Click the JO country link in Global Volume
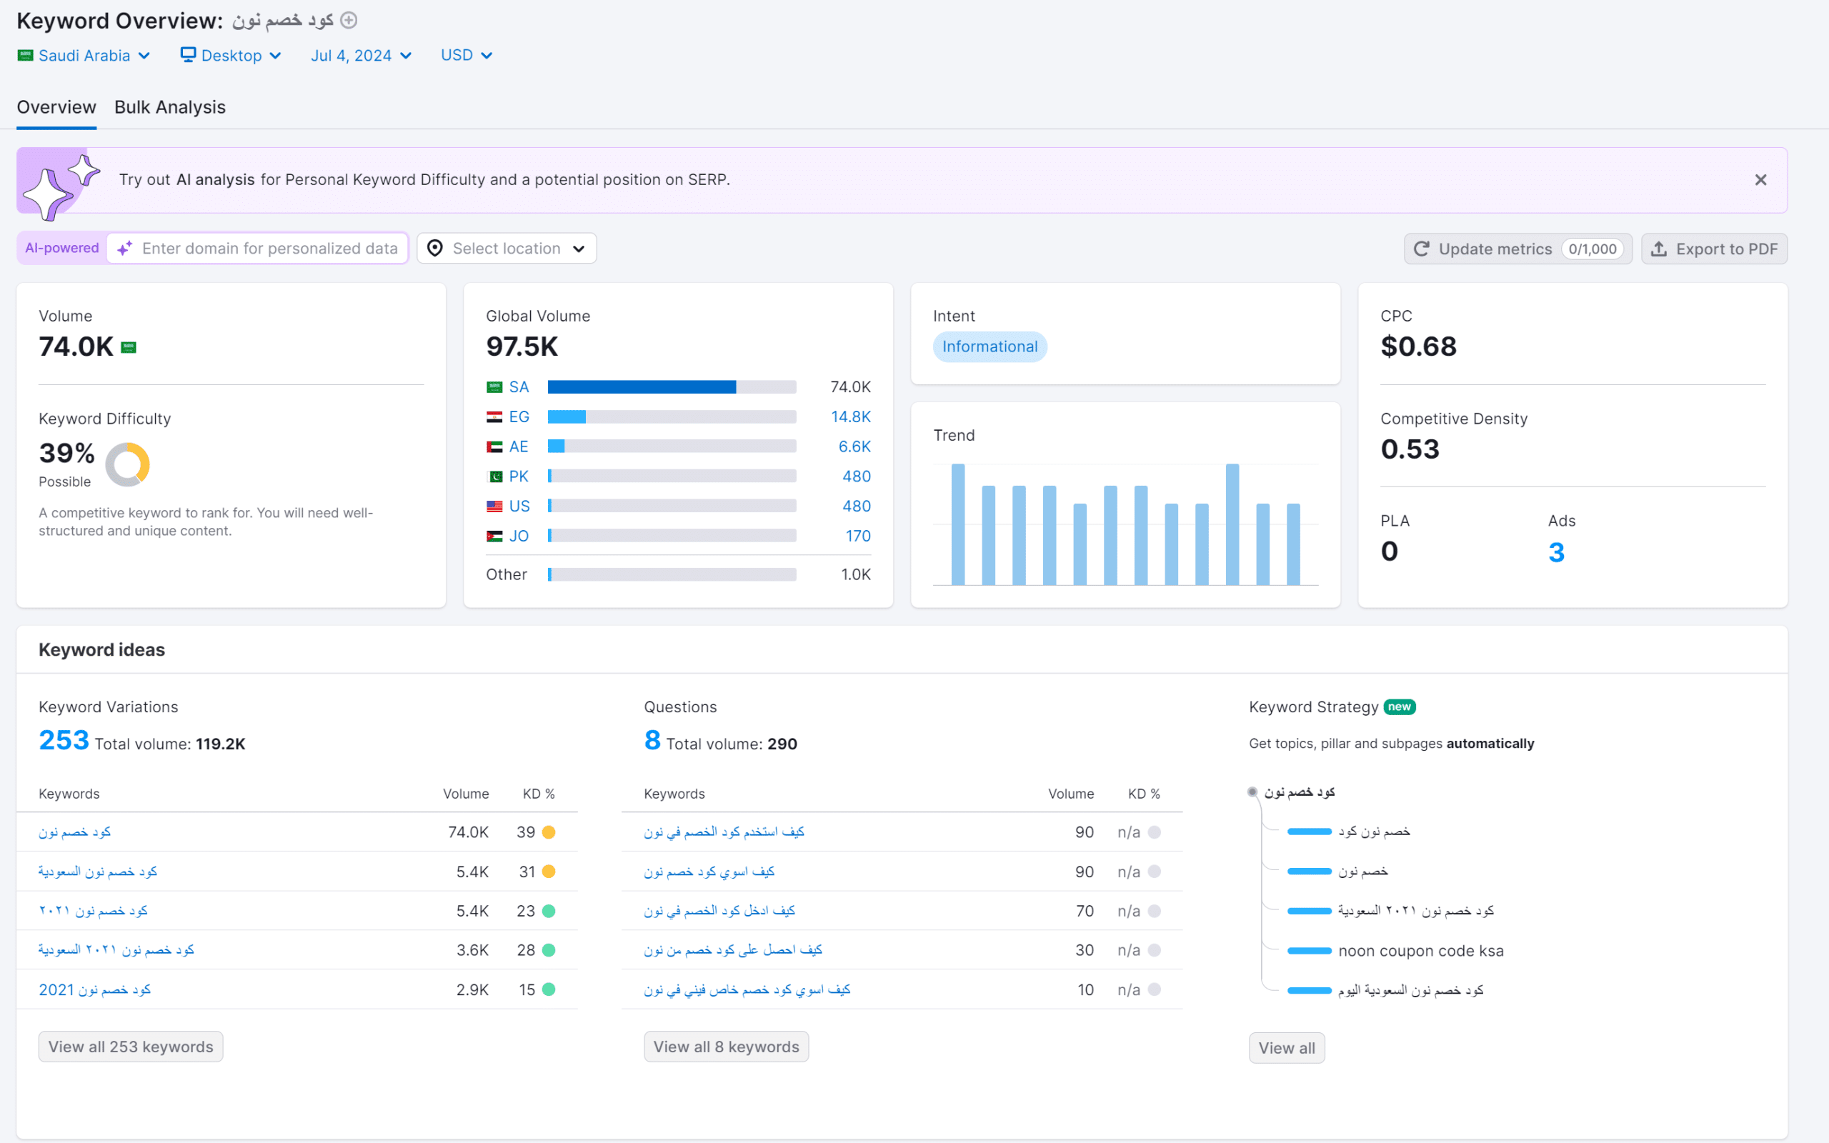Image resolution: width=1829 pixels, height=1143 pixels. (519, 536)
